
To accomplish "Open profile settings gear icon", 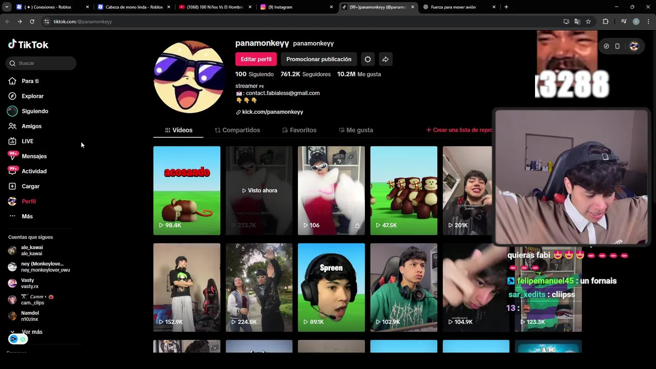I will click(367, 59).
